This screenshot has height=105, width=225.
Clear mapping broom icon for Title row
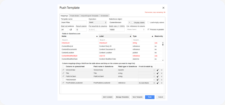(157, 73)
